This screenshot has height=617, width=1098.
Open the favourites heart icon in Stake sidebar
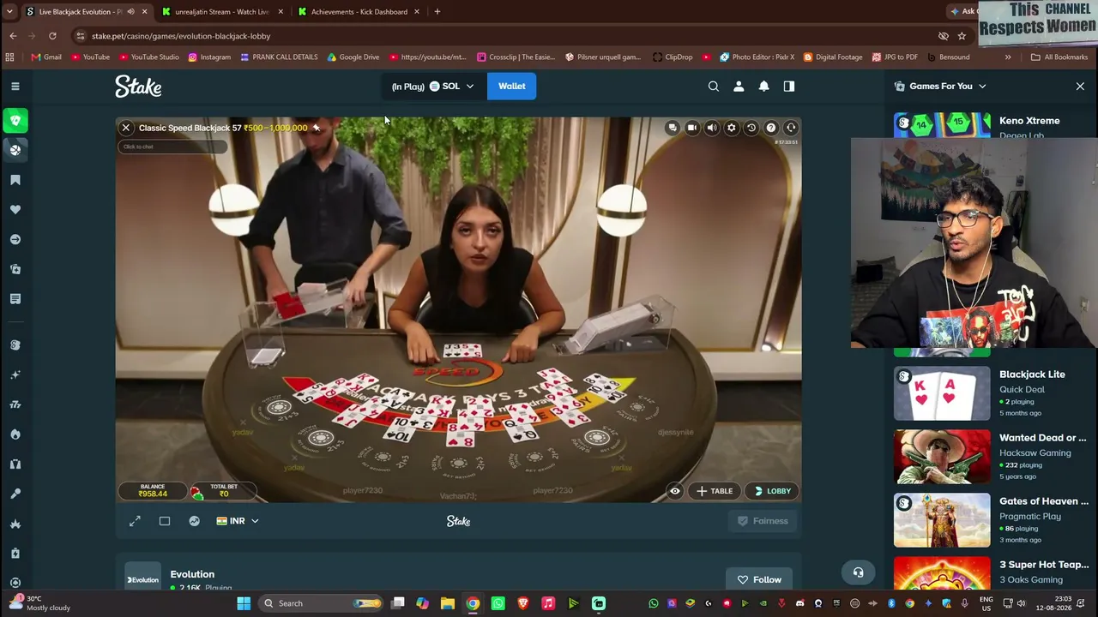pos(15,210)
